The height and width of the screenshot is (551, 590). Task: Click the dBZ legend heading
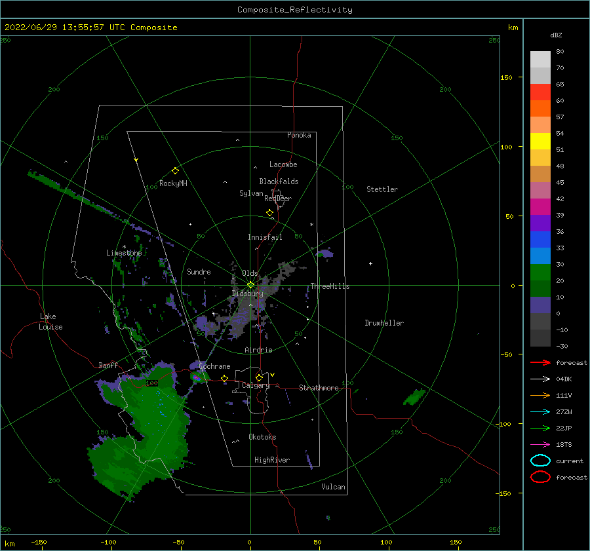pyautogui.click(x=556, y=35)
